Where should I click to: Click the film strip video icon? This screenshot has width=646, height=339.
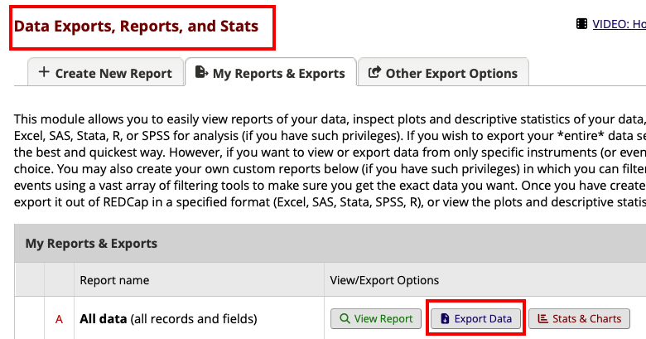(x=581, y=24)
